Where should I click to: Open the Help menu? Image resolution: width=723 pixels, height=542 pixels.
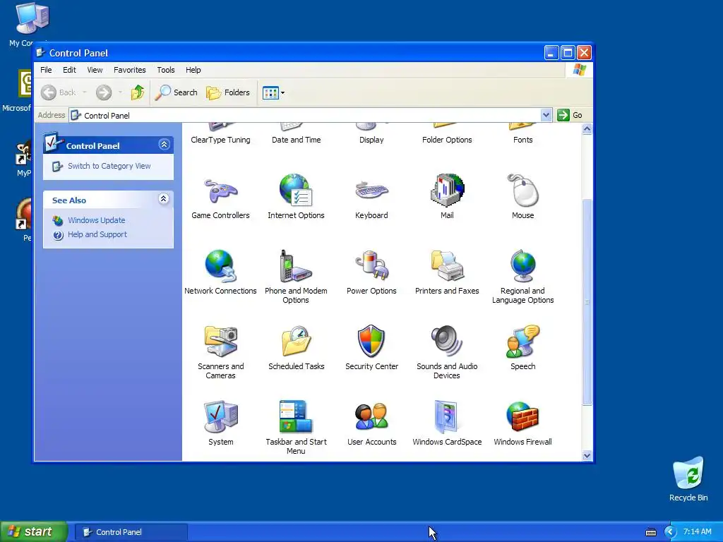tap(193, 70)
